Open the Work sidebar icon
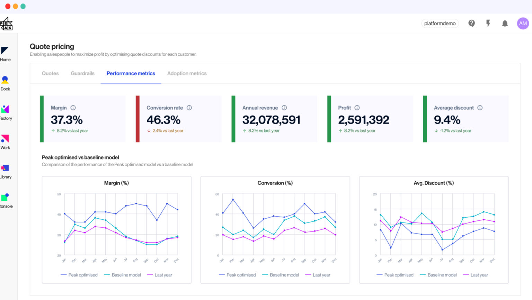This screenshot has width=532, height=300. tap(5, 142)
